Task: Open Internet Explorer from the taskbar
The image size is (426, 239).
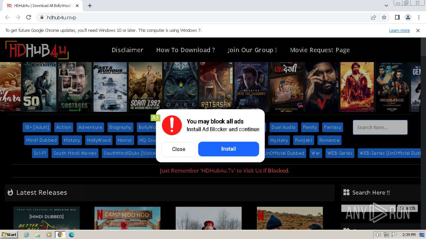Action: (27, 234)
